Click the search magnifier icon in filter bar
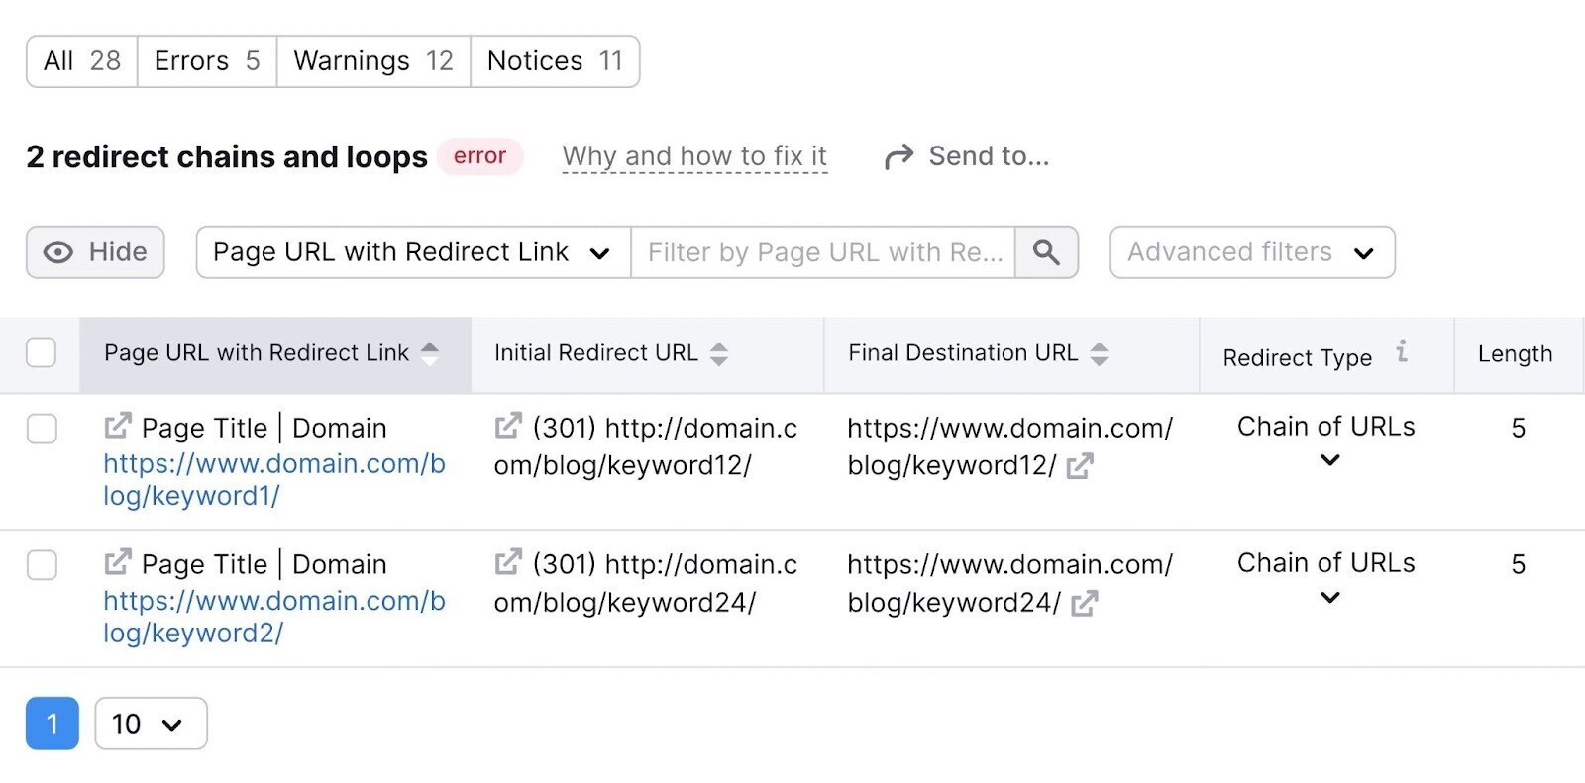This screenshot has width=1585, height=783. pyautogui.click(x=1047, y=252)
